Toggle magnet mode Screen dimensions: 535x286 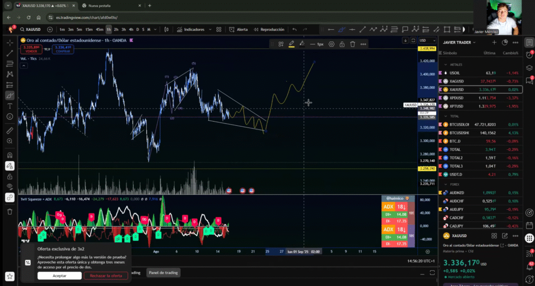pos(10,155)
